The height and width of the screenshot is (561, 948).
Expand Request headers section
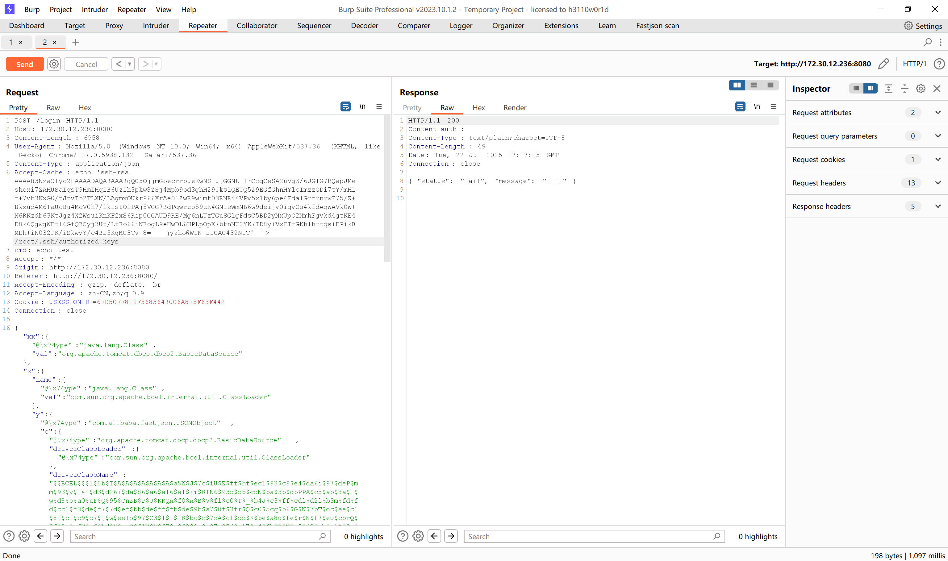tap(938, 183)
